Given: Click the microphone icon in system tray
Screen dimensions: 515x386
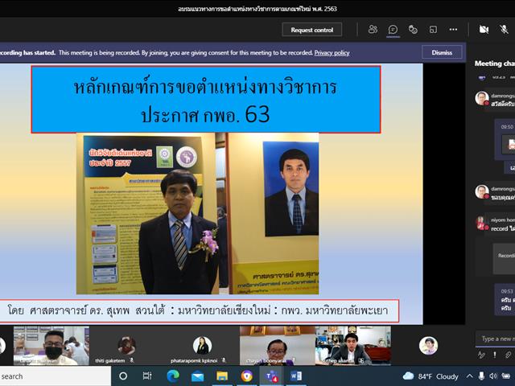Looking at the screenshot, I should tap(481, 376).
